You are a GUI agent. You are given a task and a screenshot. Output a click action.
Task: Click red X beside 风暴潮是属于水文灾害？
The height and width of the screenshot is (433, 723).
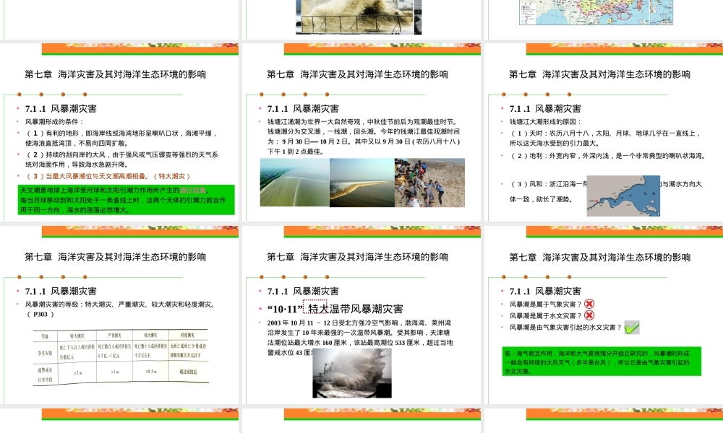(589, 315)
